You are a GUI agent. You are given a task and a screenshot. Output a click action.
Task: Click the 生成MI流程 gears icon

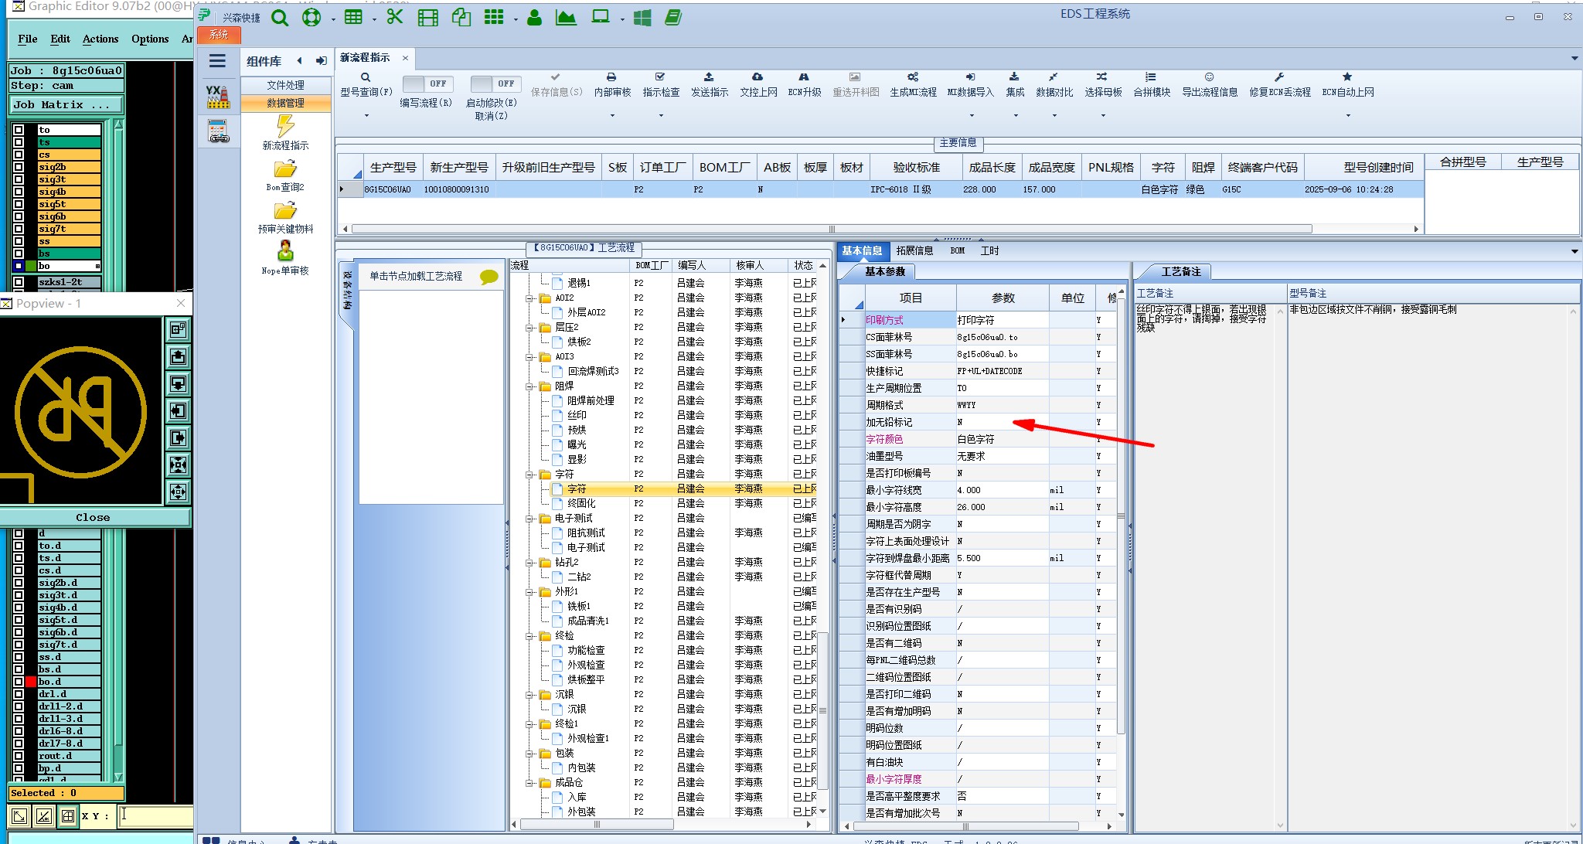coord(913,77)
